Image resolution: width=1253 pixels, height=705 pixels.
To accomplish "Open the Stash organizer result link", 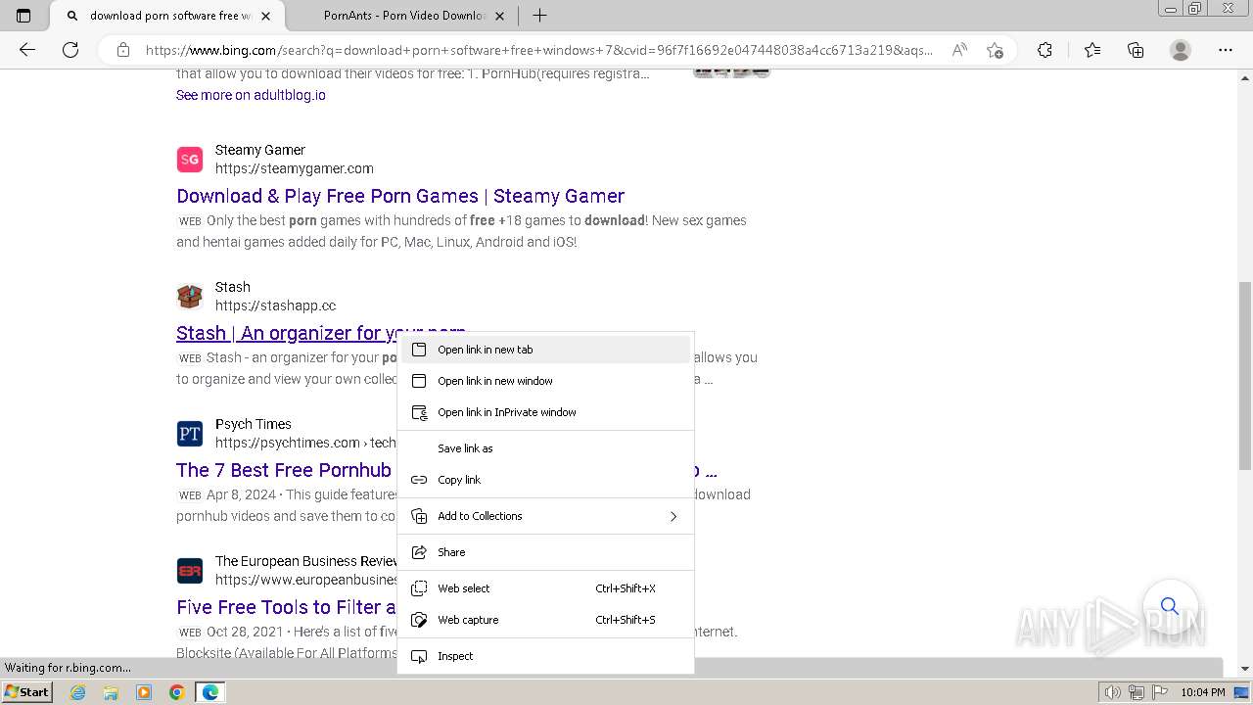I will pos(321,333).
